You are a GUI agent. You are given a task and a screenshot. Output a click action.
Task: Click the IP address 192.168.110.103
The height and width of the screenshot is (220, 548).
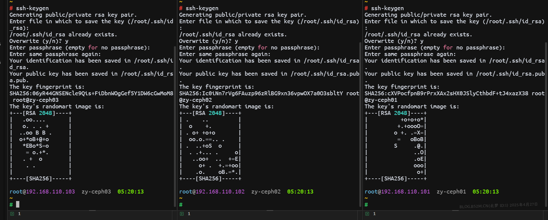point(50,192)
